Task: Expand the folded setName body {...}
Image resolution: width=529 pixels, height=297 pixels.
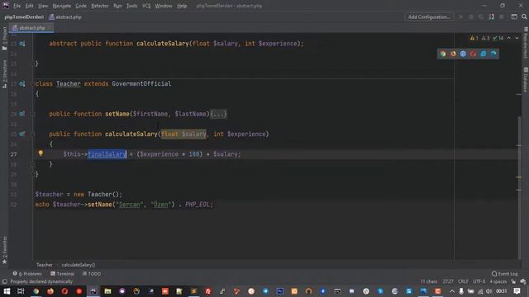Action: coord(218,114)
